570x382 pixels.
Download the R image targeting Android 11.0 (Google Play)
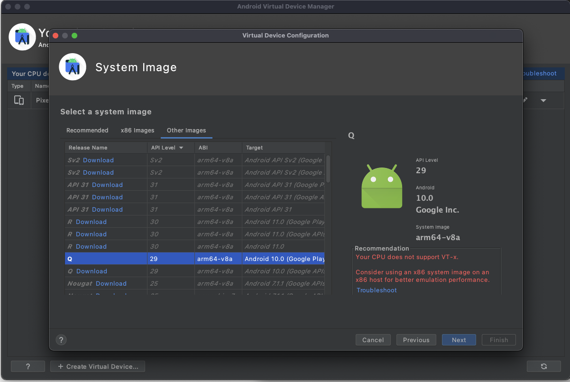(91, 222)
